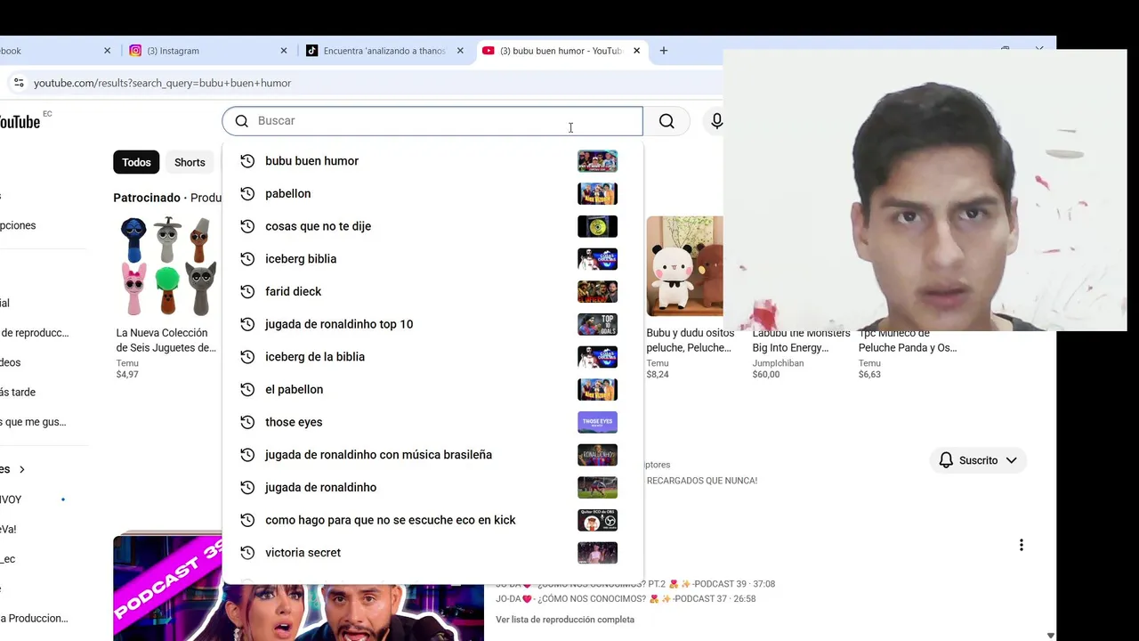
Task: Expand the sidebar section chevron
Action: click(x=22, y=469)
